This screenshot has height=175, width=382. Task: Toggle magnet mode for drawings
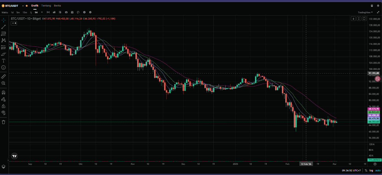[x=3, y=92]
